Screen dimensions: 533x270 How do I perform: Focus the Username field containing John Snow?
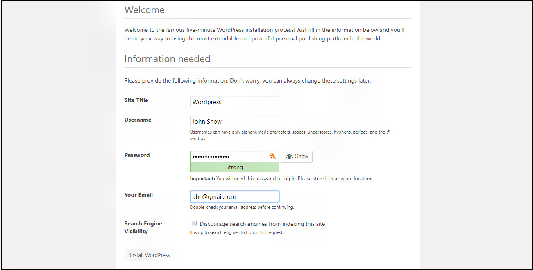pyautogui.click(x=235, y=121)
